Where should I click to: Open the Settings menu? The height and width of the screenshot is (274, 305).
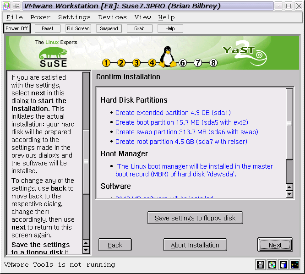click(x=74, y=17)
